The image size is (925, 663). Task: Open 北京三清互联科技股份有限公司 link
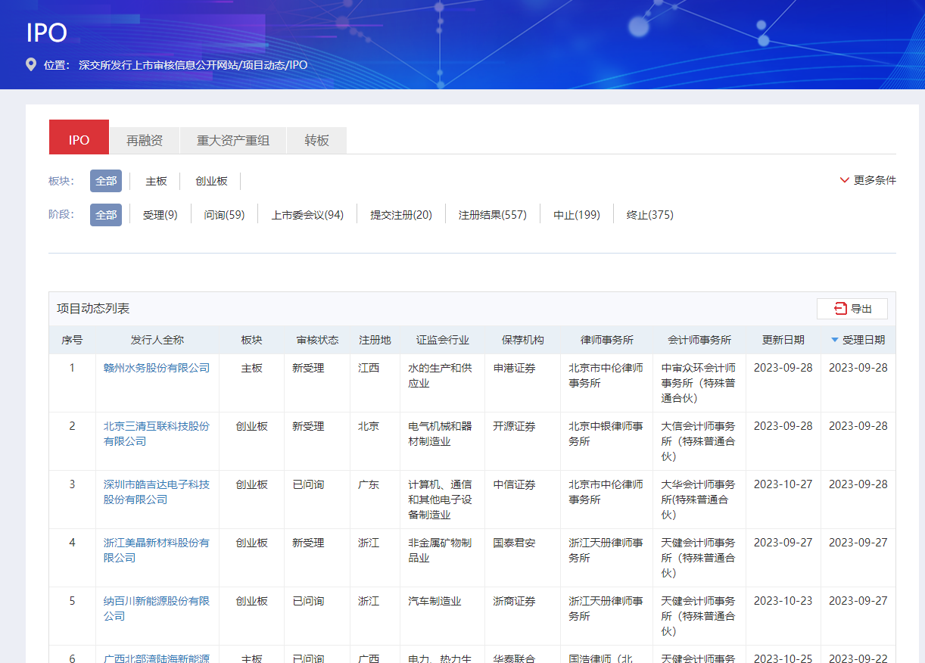pyautogui.click(x=157, y=434)
